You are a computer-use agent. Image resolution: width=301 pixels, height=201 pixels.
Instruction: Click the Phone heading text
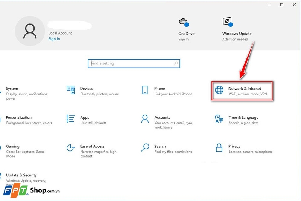[160, 89]
